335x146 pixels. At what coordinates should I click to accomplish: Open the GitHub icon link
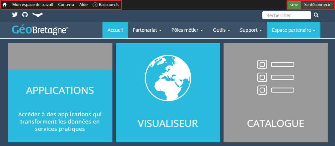pyautogui.click(x=25, y=15)
